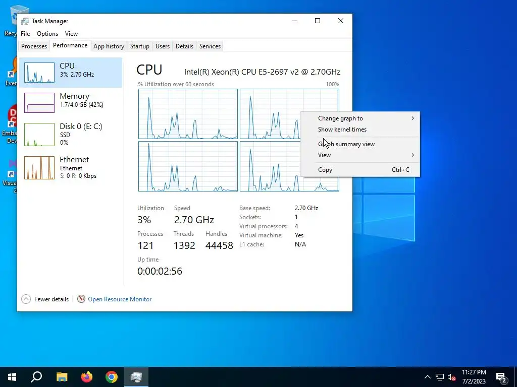Screen dimensions: 517x387
Task: Open the Options menu
Action: (x=47, y=34)
